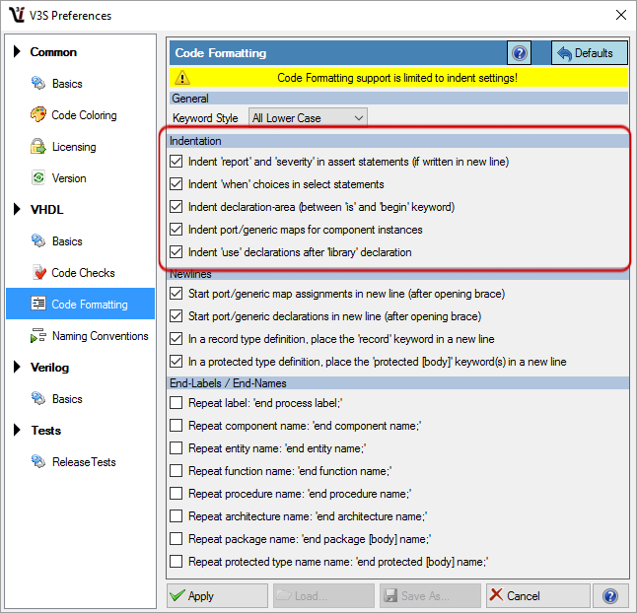Image resolution: width=637 pixels, height=613 pixels.
Task: Click the Cancel button
Action: tap(537, 596)
